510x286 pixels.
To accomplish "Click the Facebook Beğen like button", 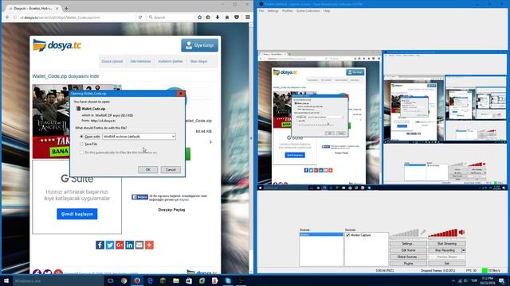I will point(140,197).
